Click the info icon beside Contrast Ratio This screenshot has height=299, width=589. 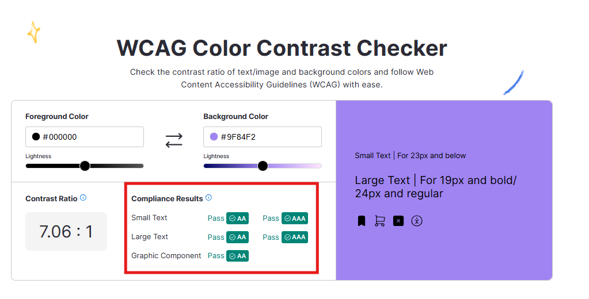point(83,198)
